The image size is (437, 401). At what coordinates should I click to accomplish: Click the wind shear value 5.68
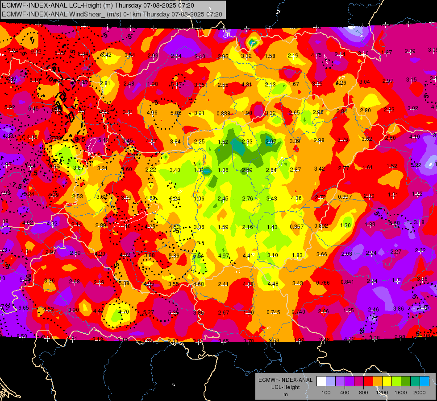pos(394,223)
